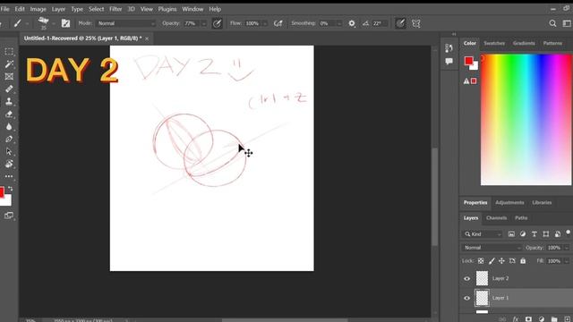The image size is (573, 322).
Task: Toggle airbrush build-up effects
Action: [x=278, y=23]
